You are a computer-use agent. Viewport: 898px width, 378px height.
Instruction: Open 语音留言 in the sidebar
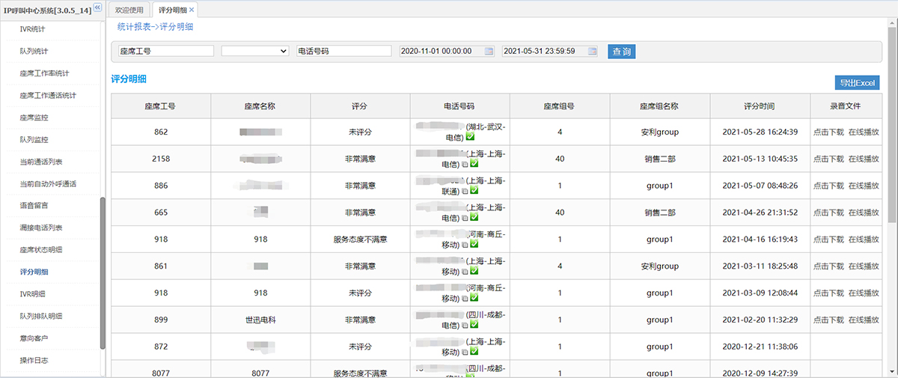[34, 206]
